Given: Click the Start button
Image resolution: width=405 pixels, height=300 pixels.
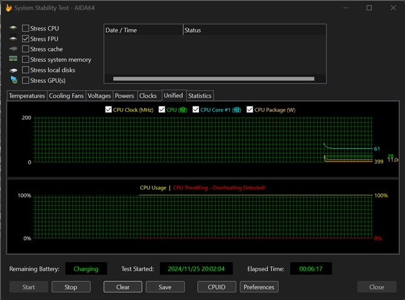Looking at the screenshot, I should pyautogui.click(x=29, y=287).
